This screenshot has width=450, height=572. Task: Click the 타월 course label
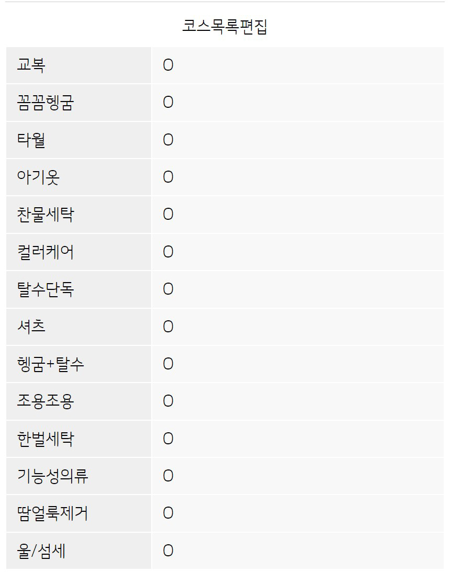point(31,140)
